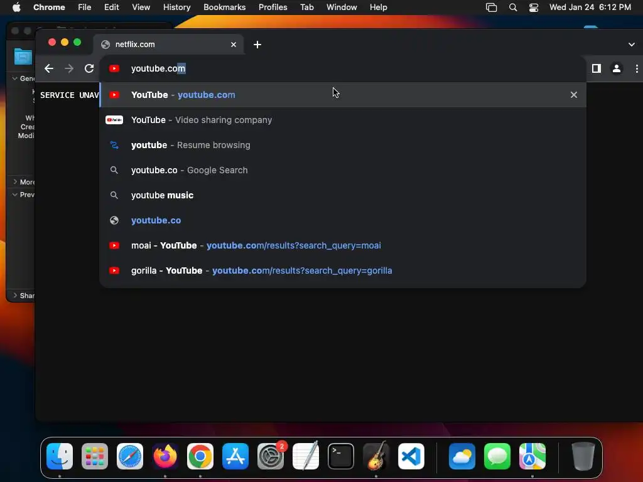Open the Chrome three-dot menu
The width and height of the screenshot is (643, 482).
pyautogui.click(x=637, y=68)
